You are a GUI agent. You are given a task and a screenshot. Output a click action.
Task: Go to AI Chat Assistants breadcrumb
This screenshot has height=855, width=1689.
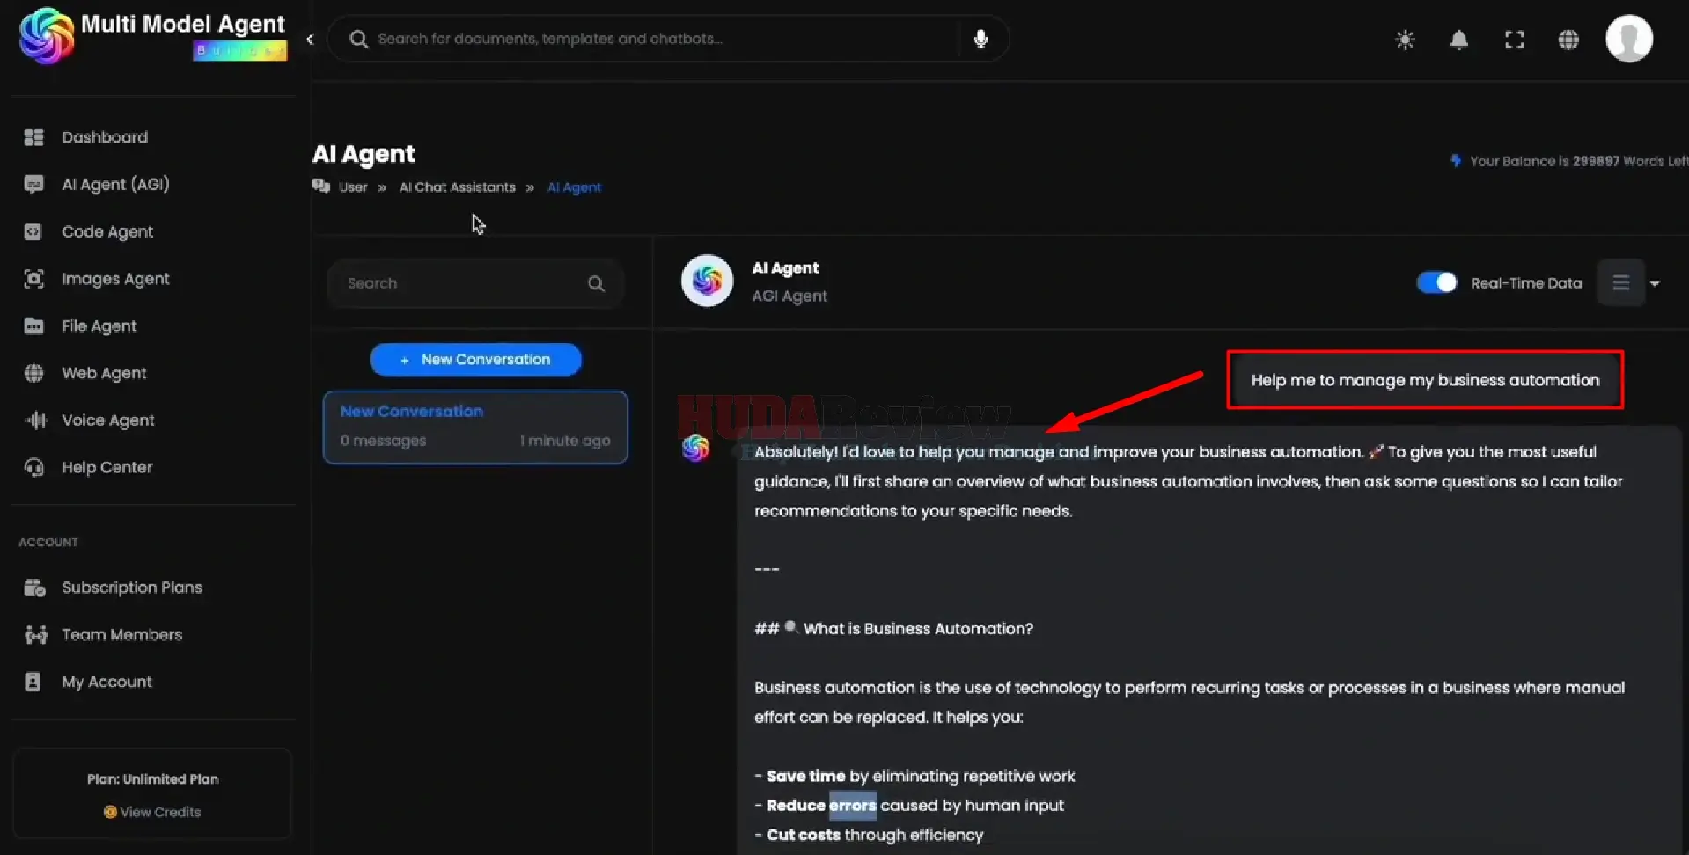tap(457, 186)
